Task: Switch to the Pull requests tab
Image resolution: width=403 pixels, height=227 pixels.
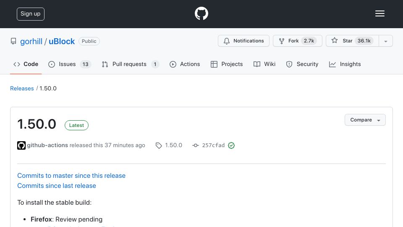Action: click(130, 64)
